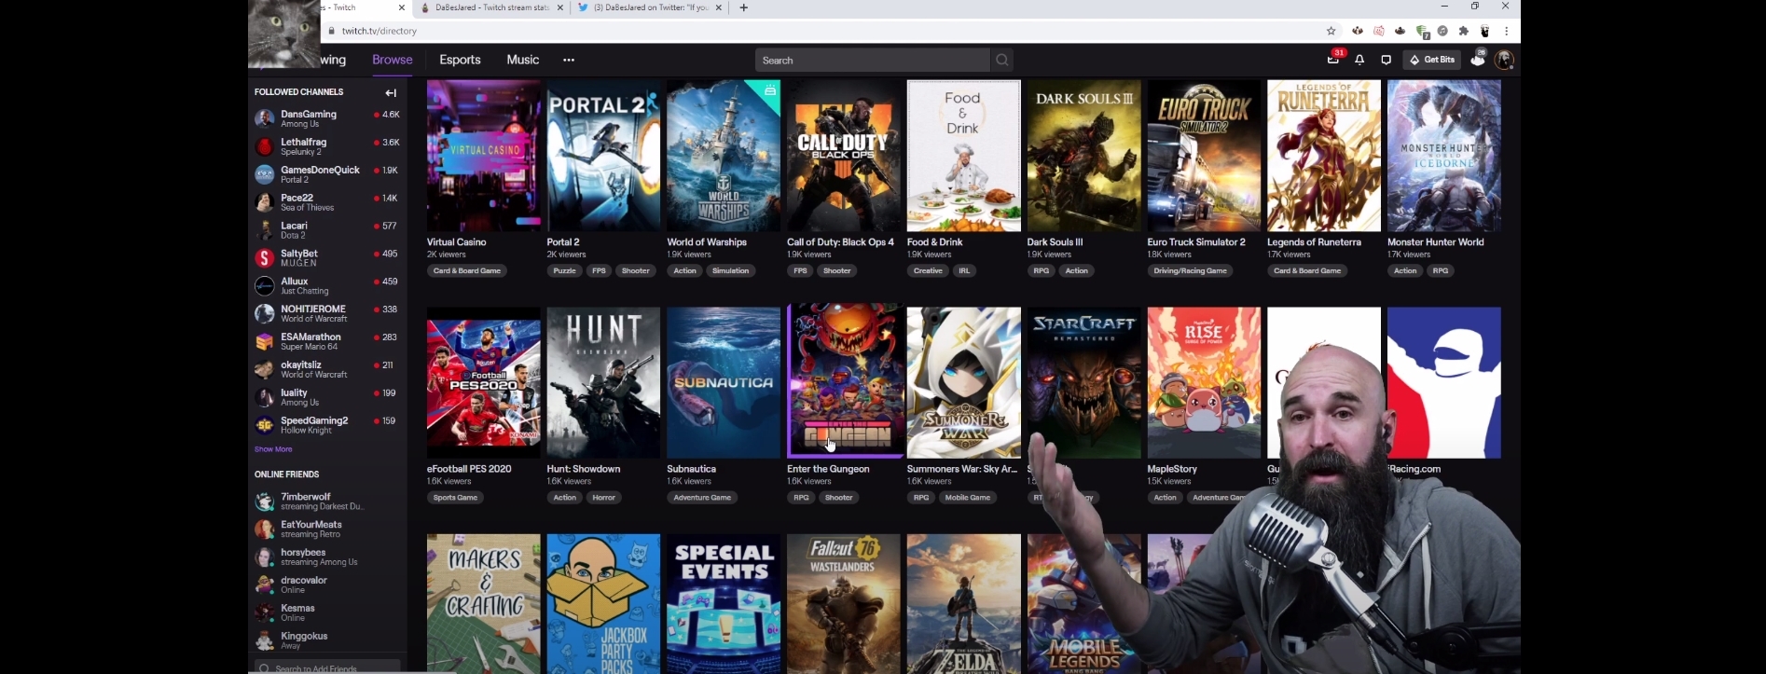Click the Search to Add Friends field
Image resolution: width=1766 pixels, height=674 pixels.
pyautogui.click(x=328, y=667)
